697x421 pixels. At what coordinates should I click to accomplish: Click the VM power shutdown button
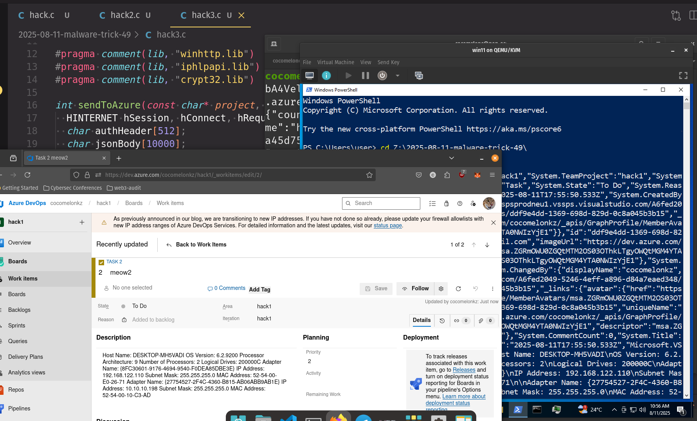point(382,76)
